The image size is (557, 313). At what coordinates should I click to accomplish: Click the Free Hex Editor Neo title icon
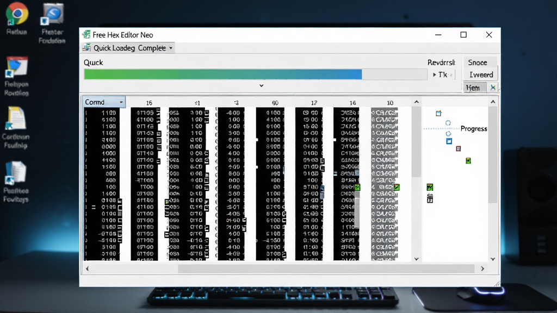(x=86, y=34)
